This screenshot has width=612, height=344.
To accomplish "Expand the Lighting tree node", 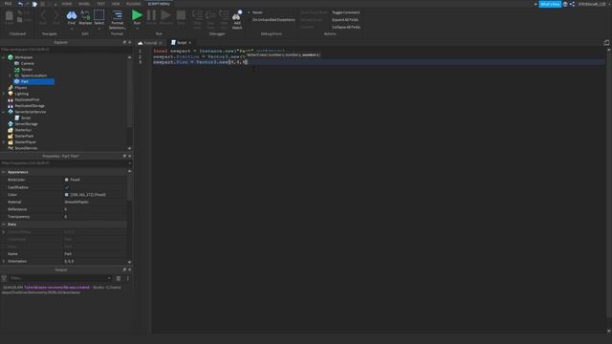I will [4, 94].
